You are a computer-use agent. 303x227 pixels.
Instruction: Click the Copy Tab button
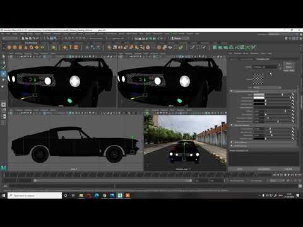[288, 169]
